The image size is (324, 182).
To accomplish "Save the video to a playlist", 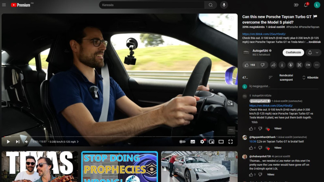I will click(308, 65).
